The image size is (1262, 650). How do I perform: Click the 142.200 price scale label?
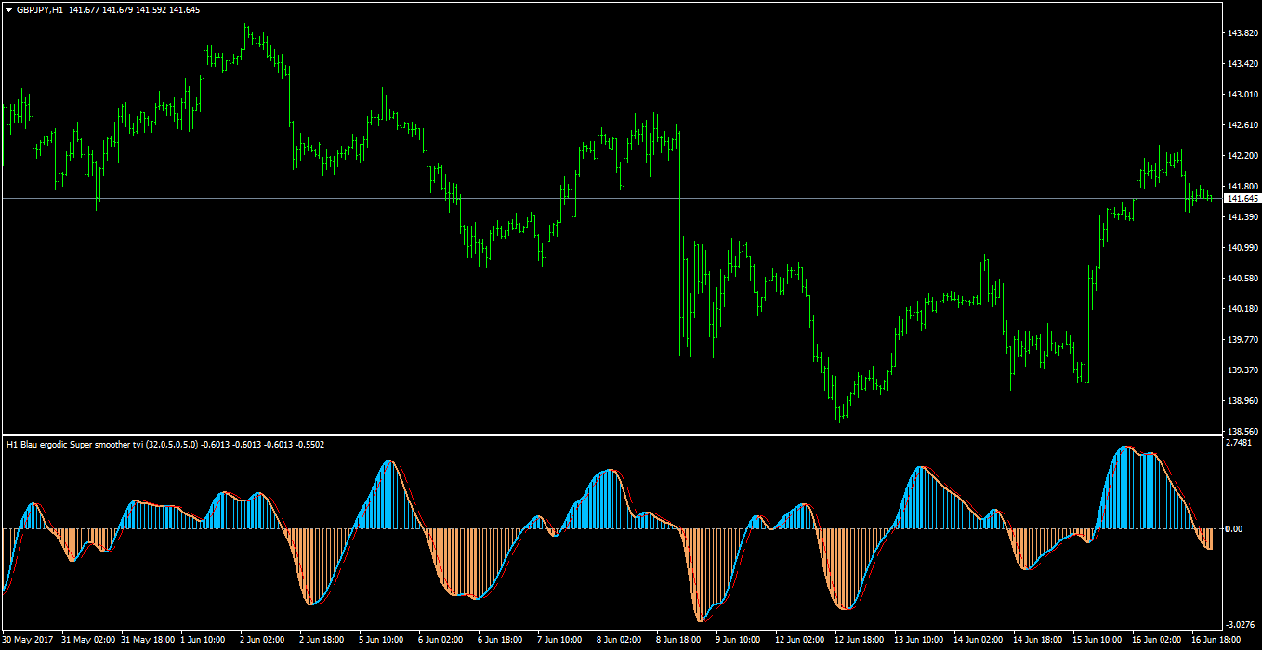coord(1242,156)
